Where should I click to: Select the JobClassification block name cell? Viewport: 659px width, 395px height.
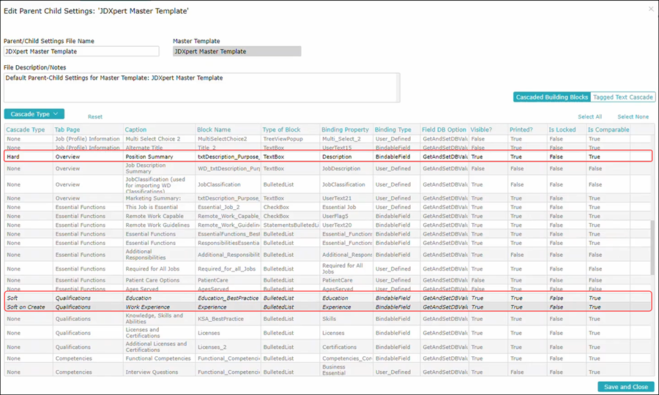pyautogui.click(x=219, y=184)
